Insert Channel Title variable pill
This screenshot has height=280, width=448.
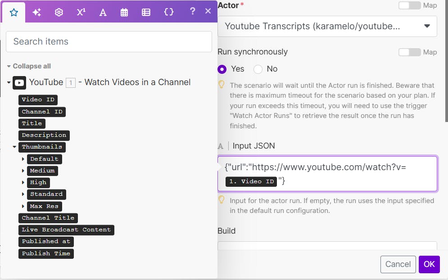click(48, 218)
